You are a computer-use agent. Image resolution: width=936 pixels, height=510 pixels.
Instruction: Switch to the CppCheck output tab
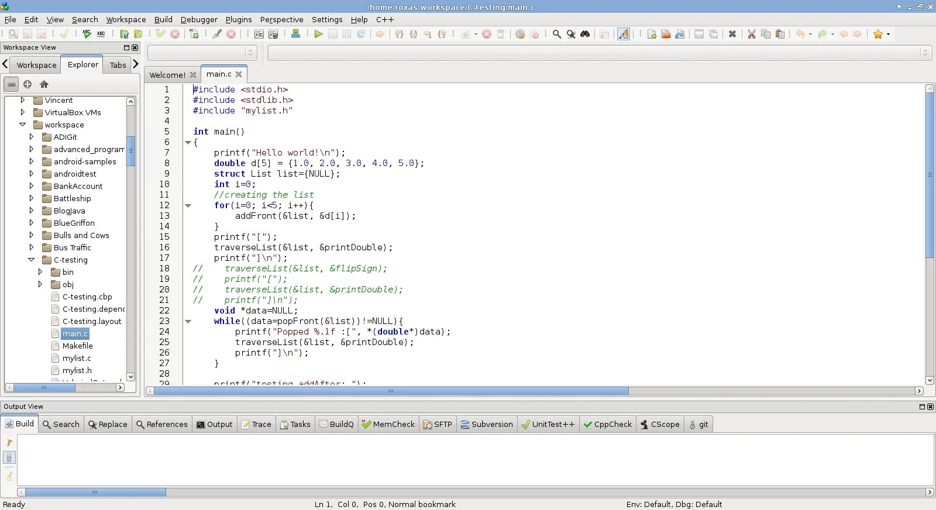coord(607,424)
